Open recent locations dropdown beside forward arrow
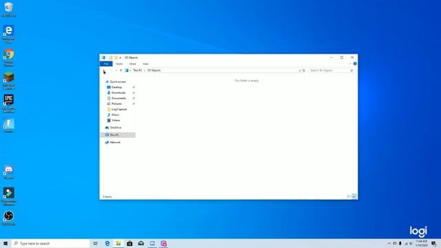The width and height of the screenshot is (441, 248). click(116, 70)
